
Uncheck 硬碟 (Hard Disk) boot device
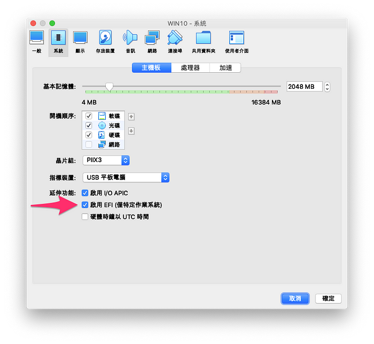click(x=89, y=135)
